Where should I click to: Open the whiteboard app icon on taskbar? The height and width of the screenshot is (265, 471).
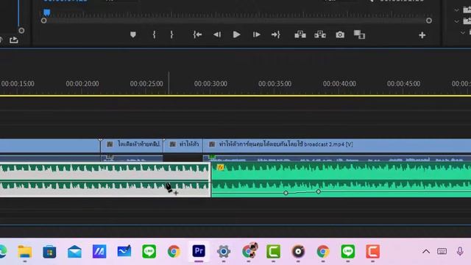[124, 252]
